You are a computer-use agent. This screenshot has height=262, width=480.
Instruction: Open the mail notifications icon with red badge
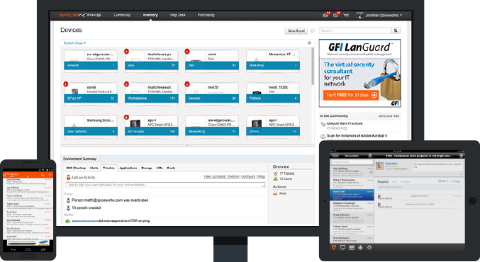coord(336,15)
